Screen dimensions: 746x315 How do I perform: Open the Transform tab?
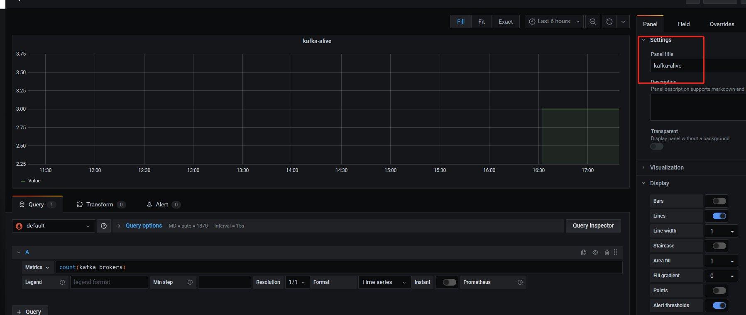pyautogui.click(x=101, y=204)
